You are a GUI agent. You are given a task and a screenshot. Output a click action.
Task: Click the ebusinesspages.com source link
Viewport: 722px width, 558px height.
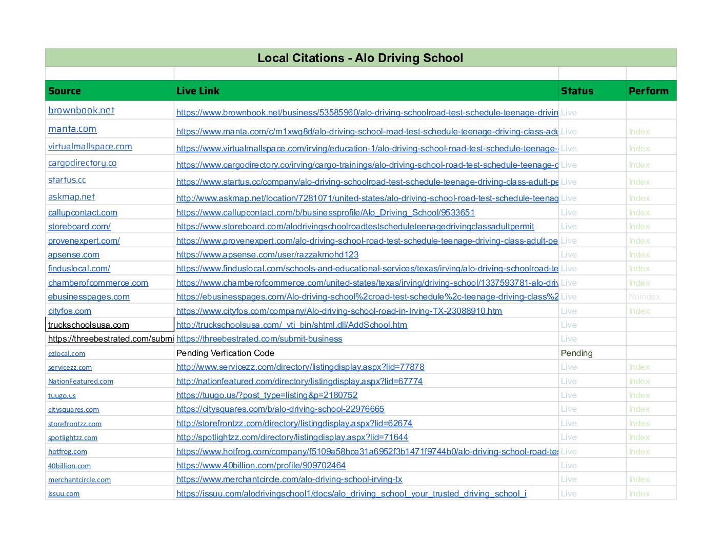(x=89, y=296)
